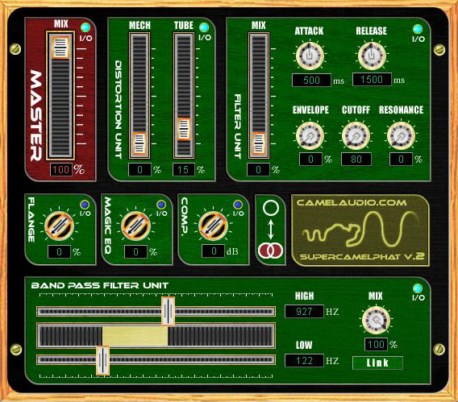Click the SUPERCAMELPHAT V.2 text
Viewport: 458px width, 402px height.
pyautogui.click(x=363, y=256)
